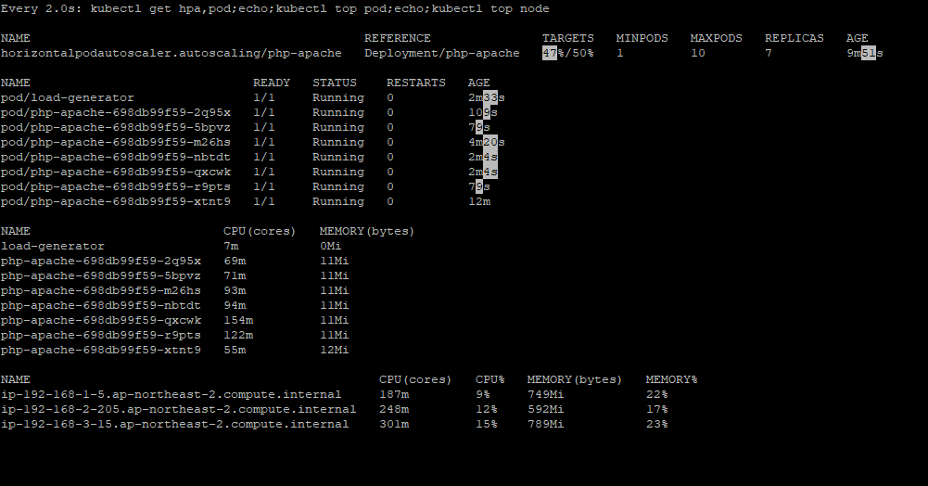Click the 12Mi memory value for xtnt9
This screenshot has height=486, width=928.
335,350
